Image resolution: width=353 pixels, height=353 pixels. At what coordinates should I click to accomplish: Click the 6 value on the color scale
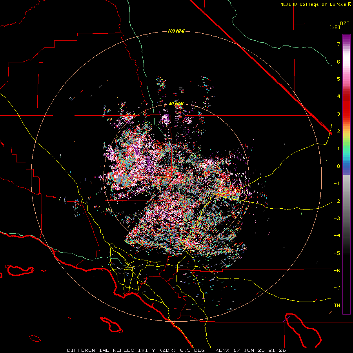pyautogui.click(x=338, y=62)
